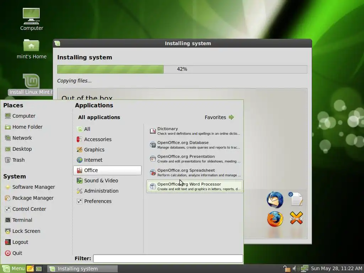Launch OpenOffice.org Database
Screen dimensions: 364x273
tap(195, 145)
